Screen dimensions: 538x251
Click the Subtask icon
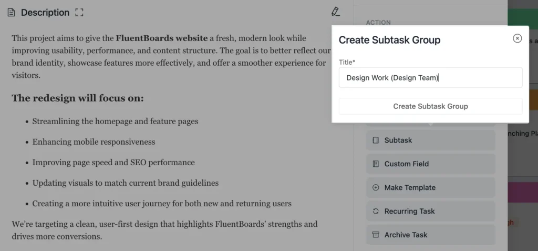pos(376,140)
